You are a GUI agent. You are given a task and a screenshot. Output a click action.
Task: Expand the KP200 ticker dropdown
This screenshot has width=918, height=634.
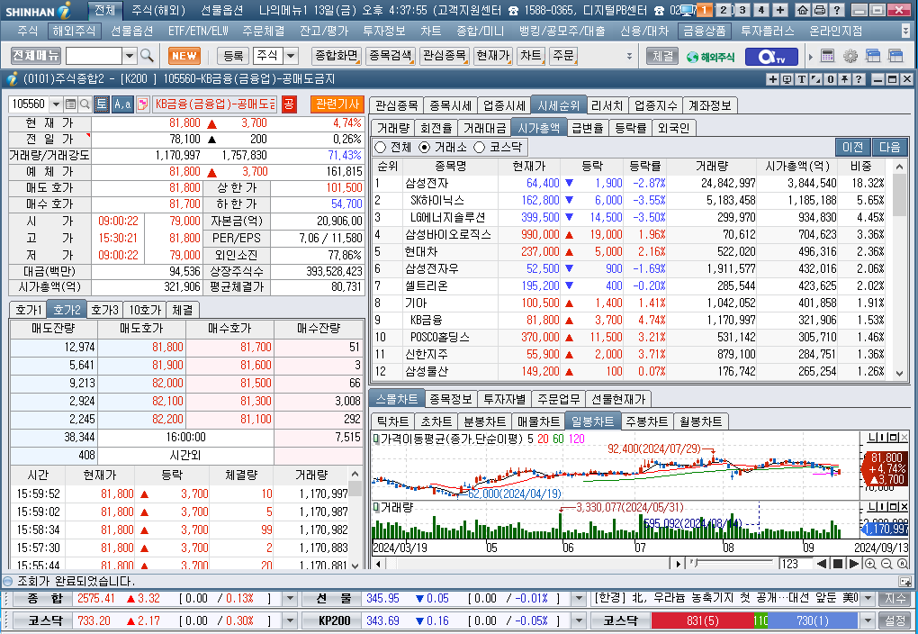pos(579,620)
